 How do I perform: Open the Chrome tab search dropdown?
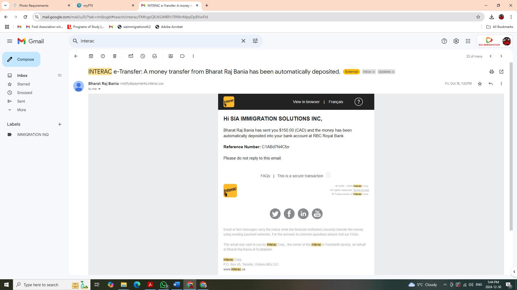[x=5, y=5]
